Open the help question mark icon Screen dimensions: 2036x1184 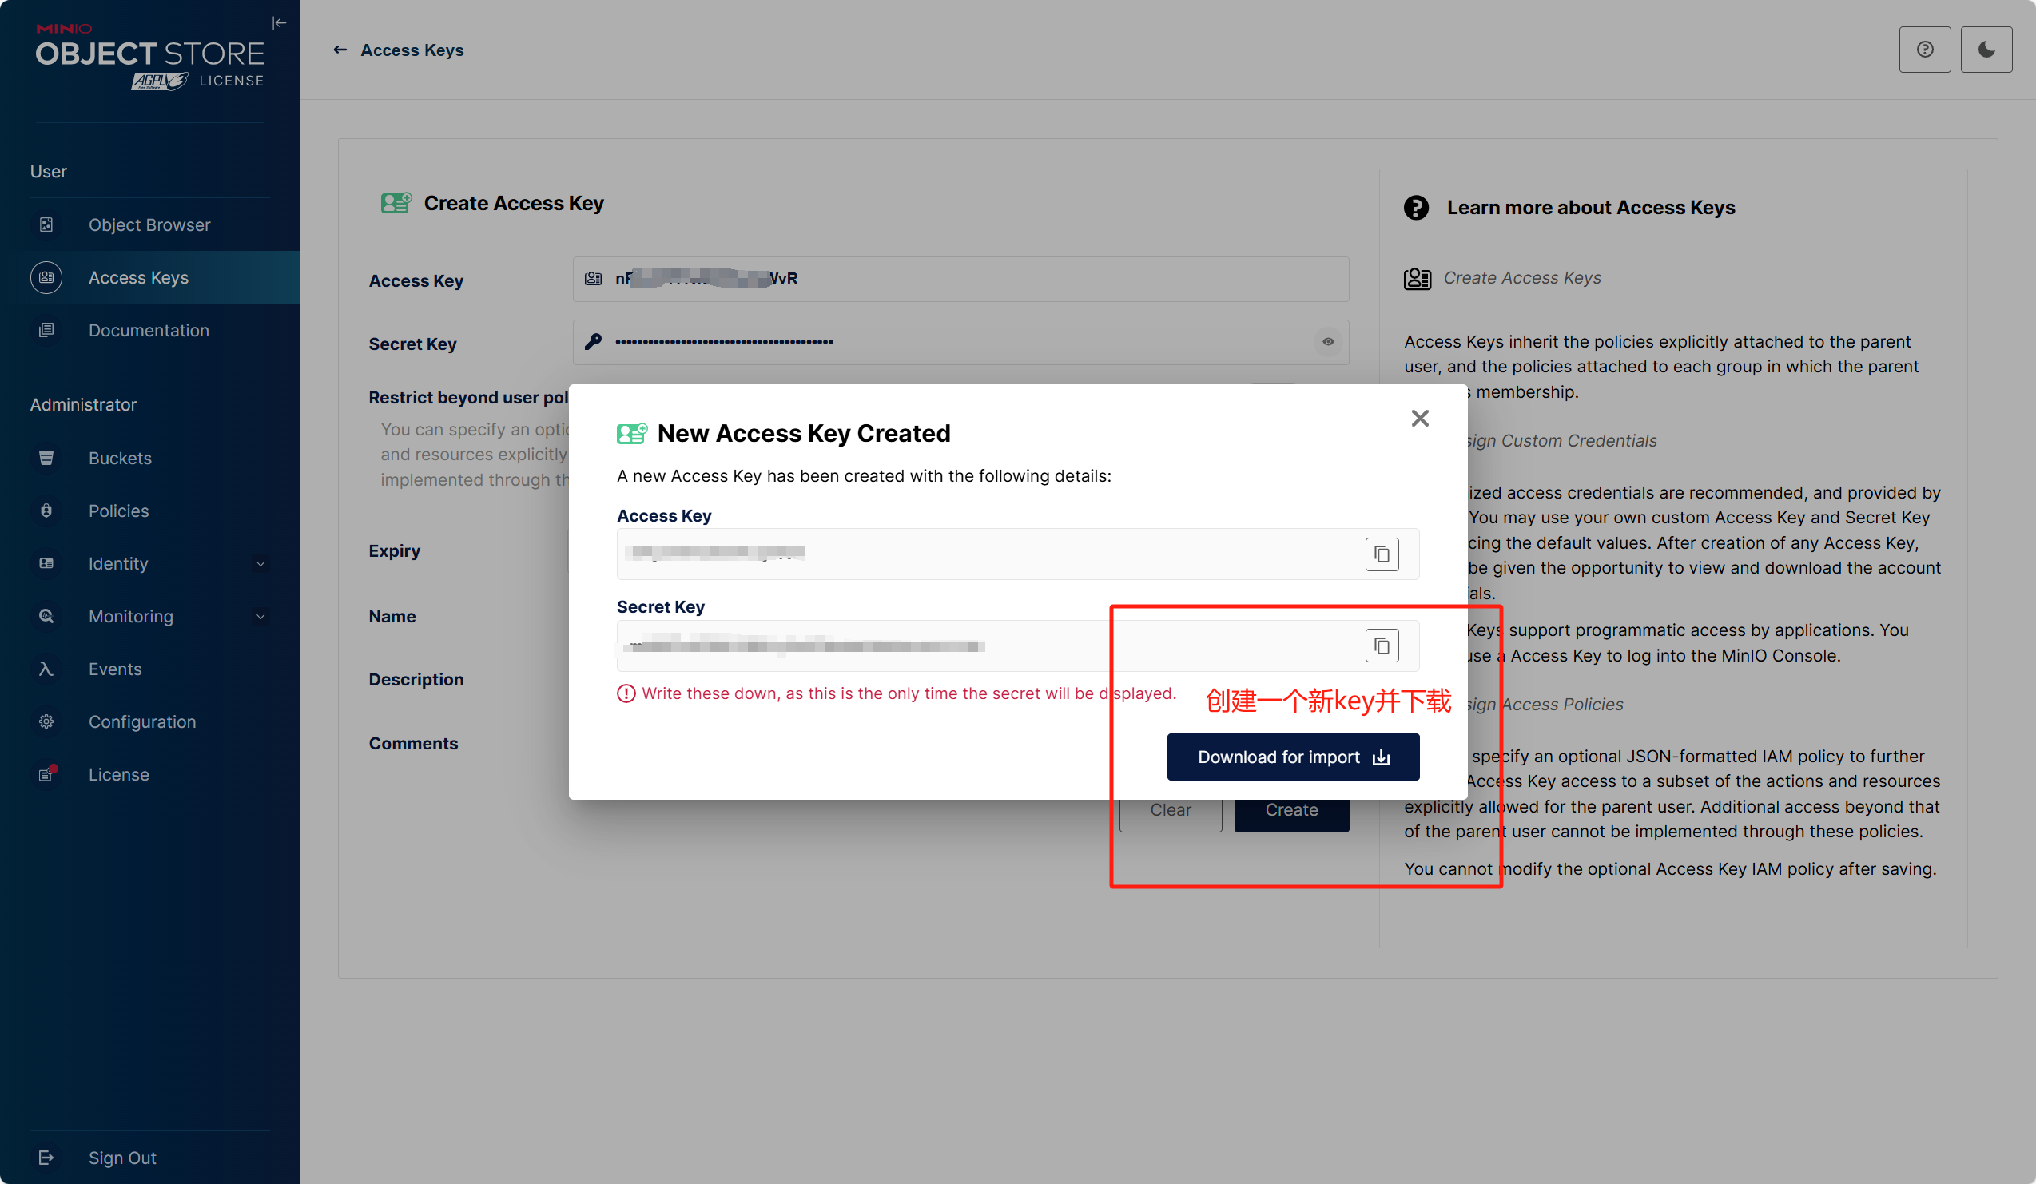[1923, 50]
